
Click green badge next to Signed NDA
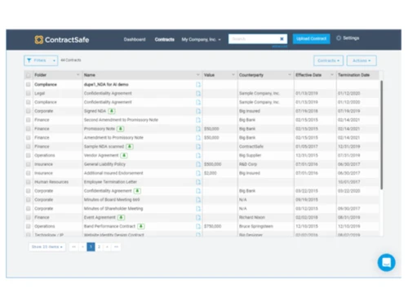pos(112,111)
